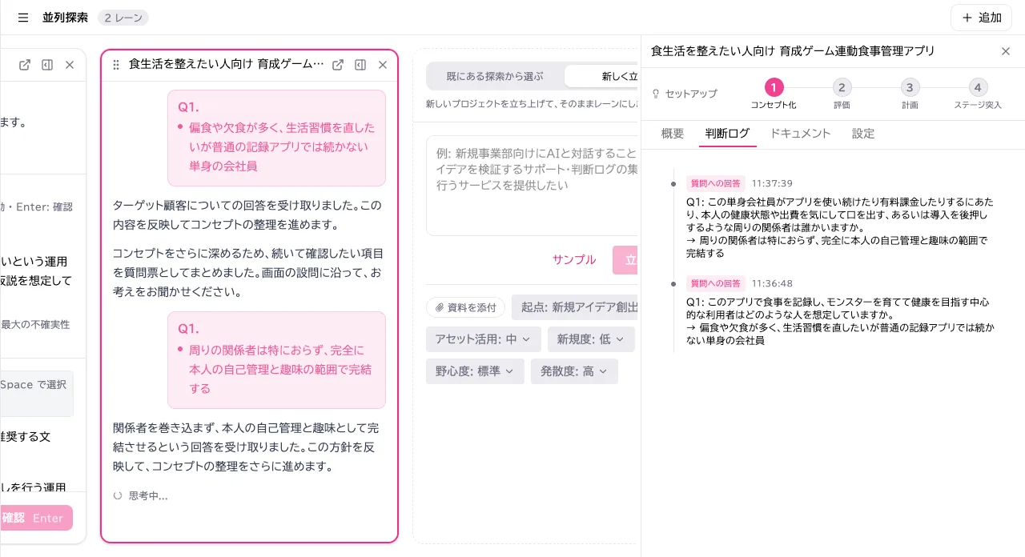Click Q1 card about 周りの関係者は特におらず
Viewport: 1025px width, 557px height.
276,360
